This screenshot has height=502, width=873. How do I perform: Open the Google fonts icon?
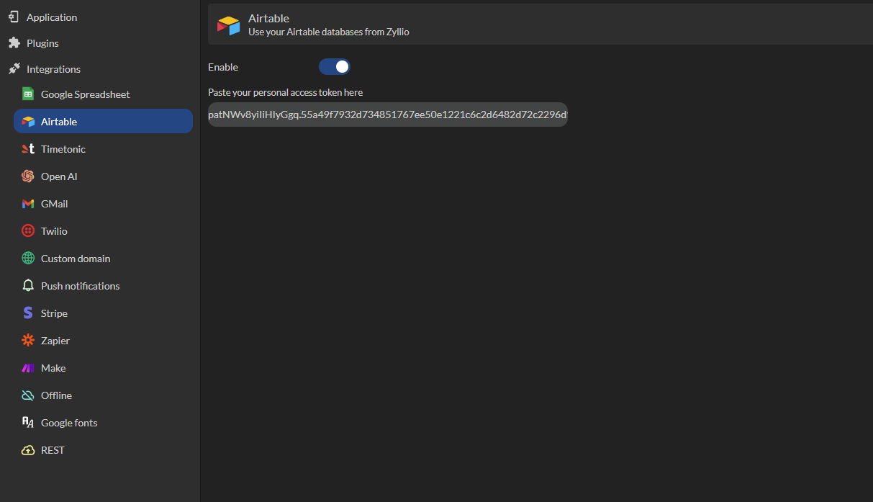(x=28, y=423)
